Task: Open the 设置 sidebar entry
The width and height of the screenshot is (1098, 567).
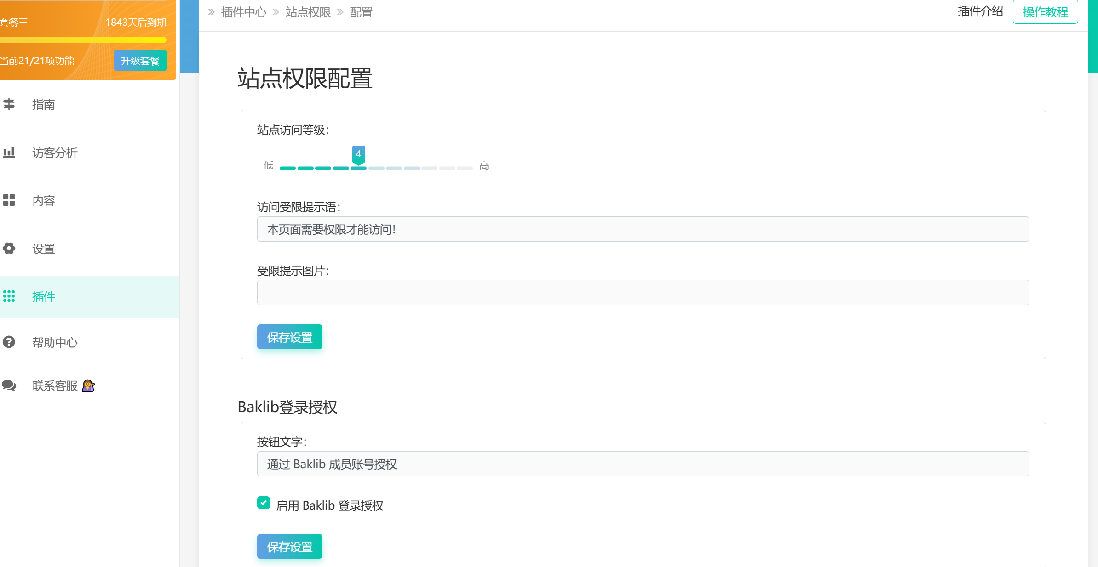Action: coord(90,249)
